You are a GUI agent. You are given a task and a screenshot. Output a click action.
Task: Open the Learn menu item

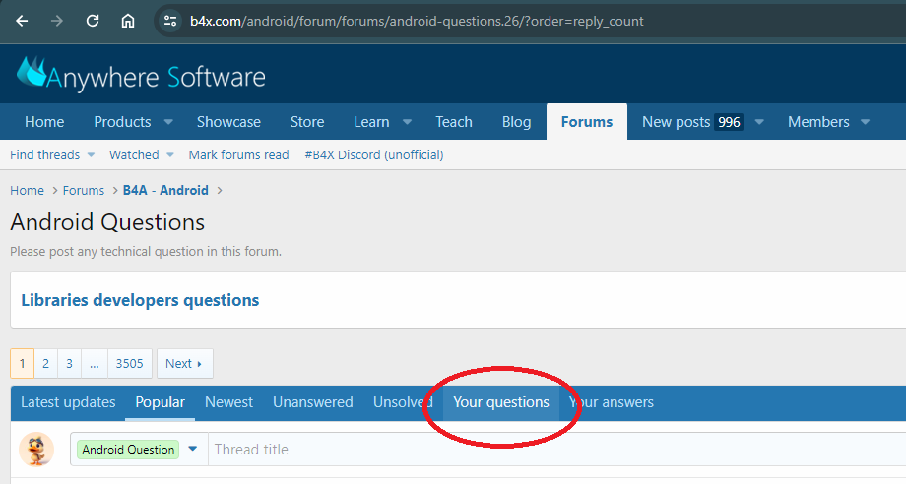tap(371, 122)
